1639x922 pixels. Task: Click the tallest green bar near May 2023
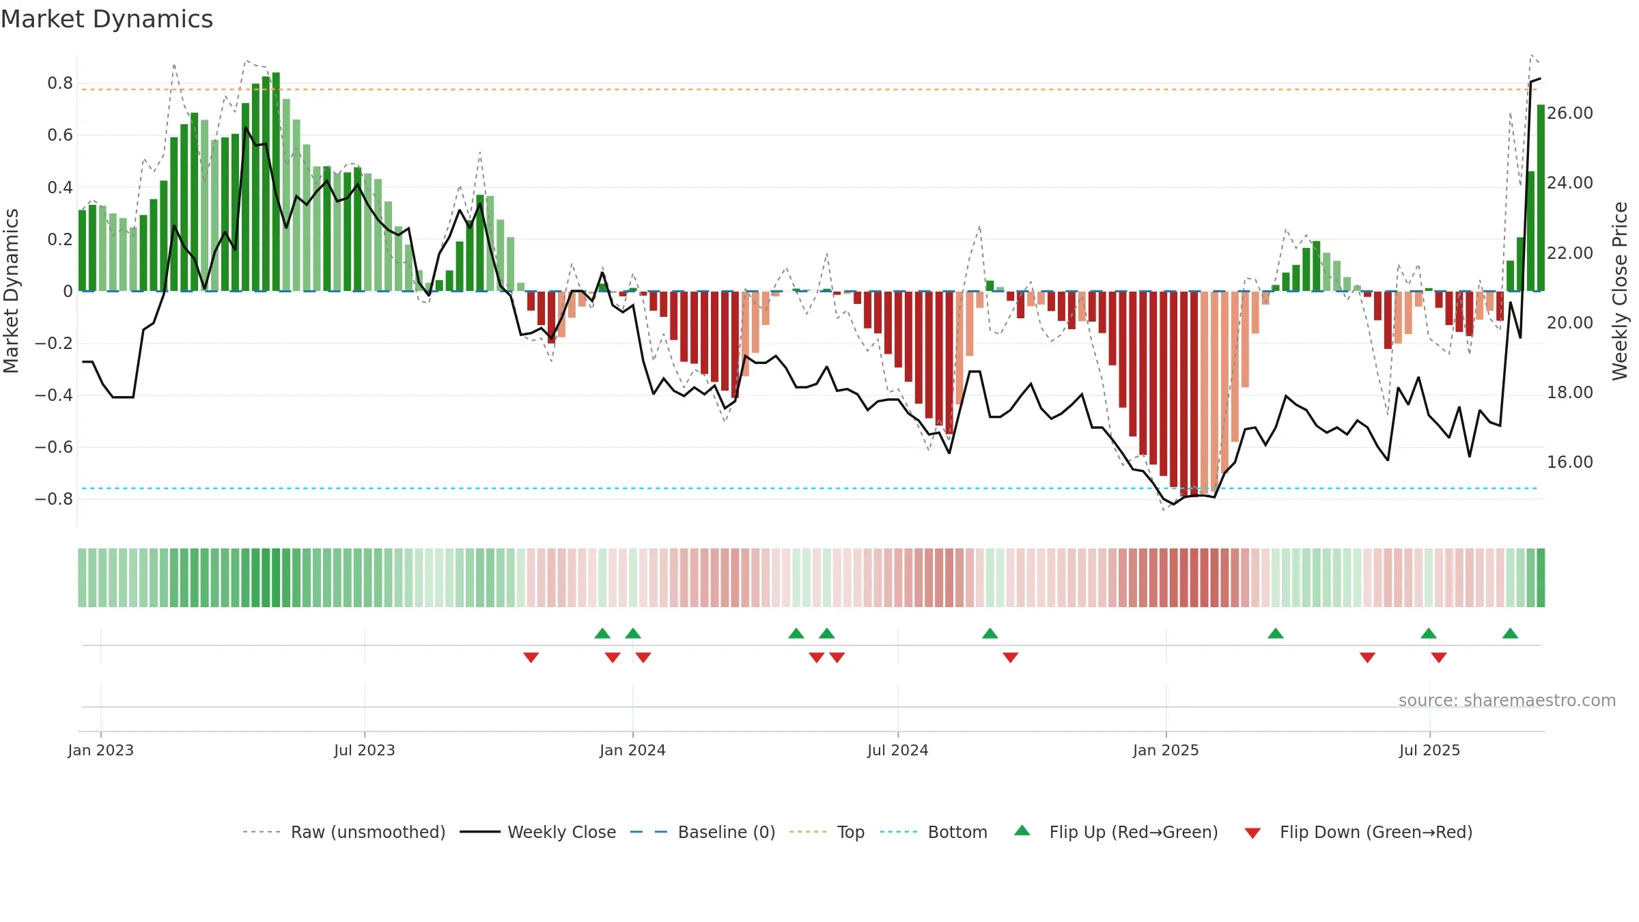coord(276,182)
